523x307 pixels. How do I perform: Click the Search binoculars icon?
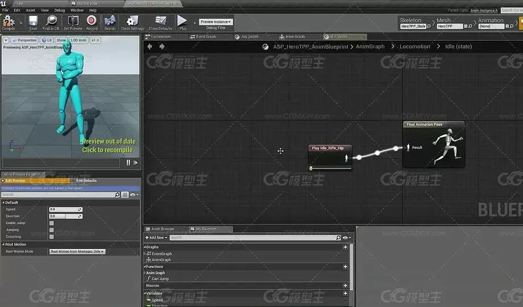click(110, 20)
